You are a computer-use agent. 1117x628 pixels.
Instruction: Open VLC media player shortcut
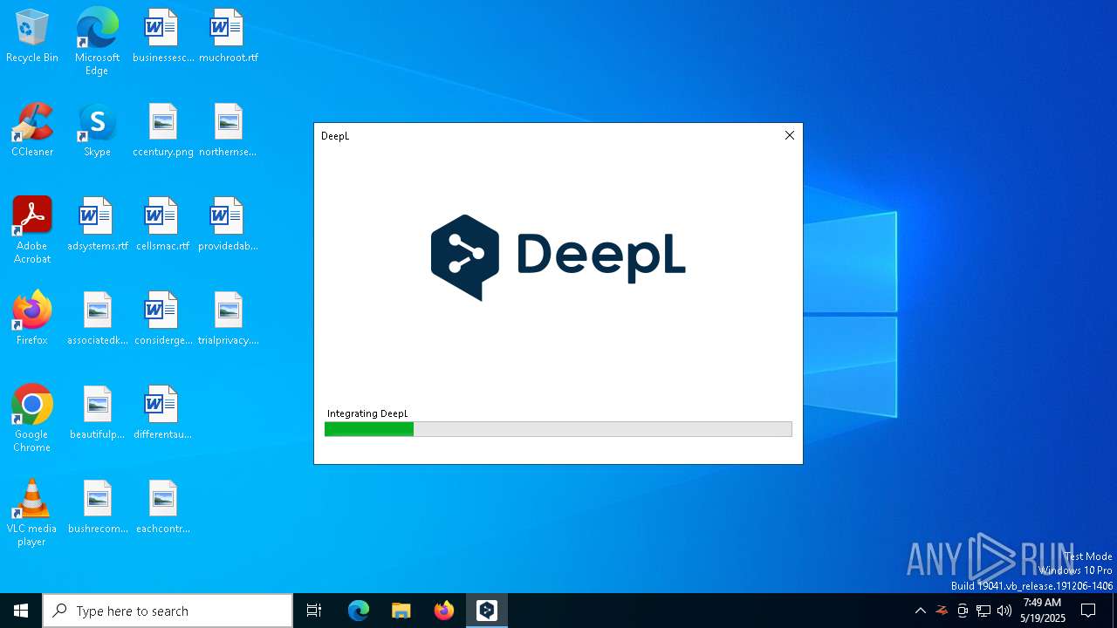pos(32,513)
